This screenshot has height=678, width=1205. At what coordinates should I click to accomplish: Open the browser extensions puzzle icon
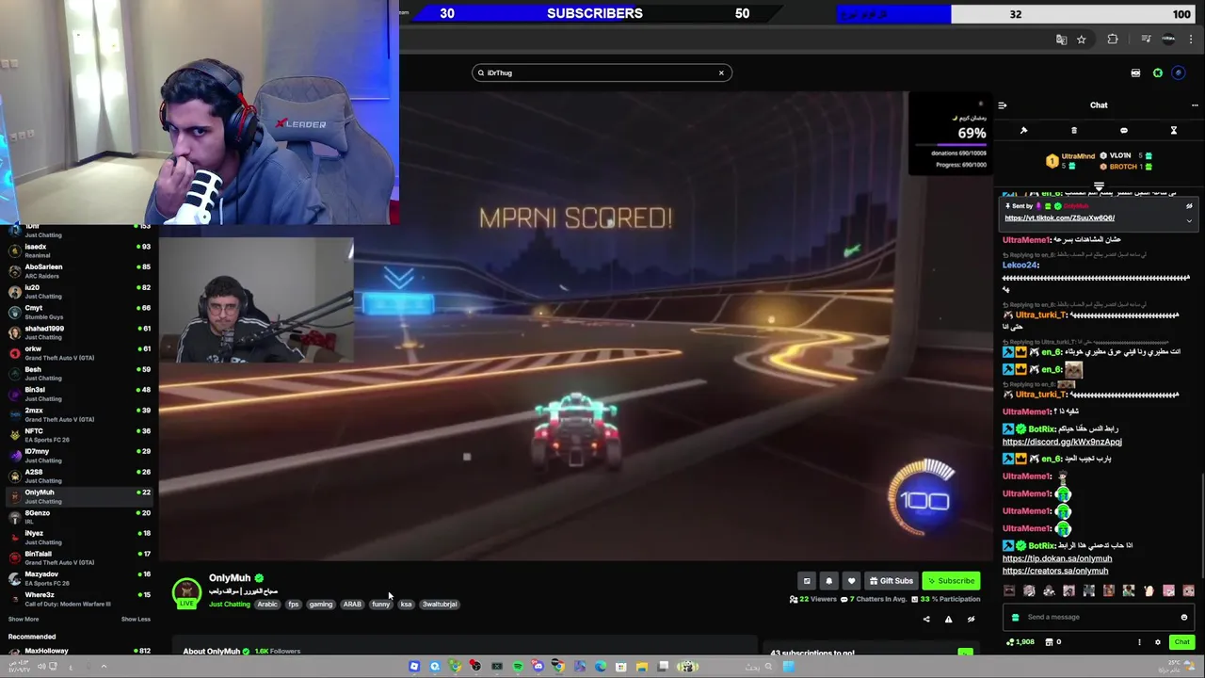(1113, 40)
